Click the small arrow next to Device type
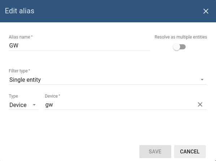Screen dimensions: 216x161 coord(34,105)
